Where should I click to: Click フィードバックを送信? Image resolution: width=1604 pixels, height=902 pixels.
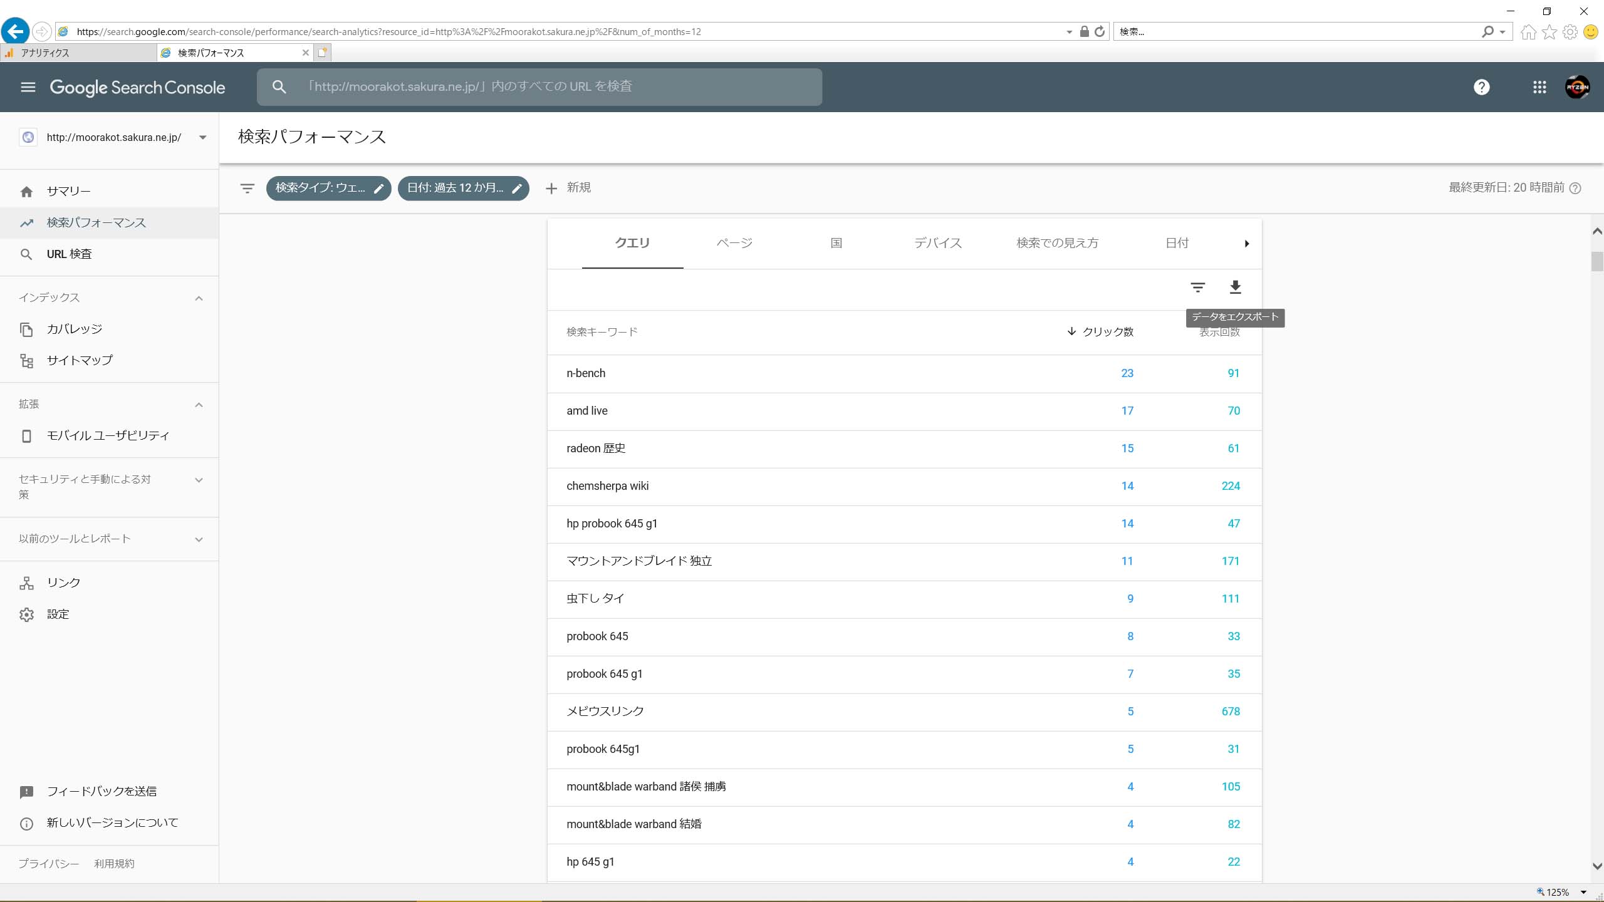(x=109, y=792)
